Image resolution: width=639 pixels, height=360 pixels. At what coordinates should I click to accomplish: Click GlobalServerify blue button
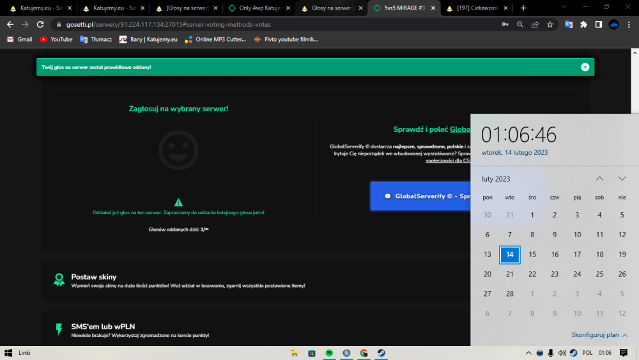pos(420,196)
